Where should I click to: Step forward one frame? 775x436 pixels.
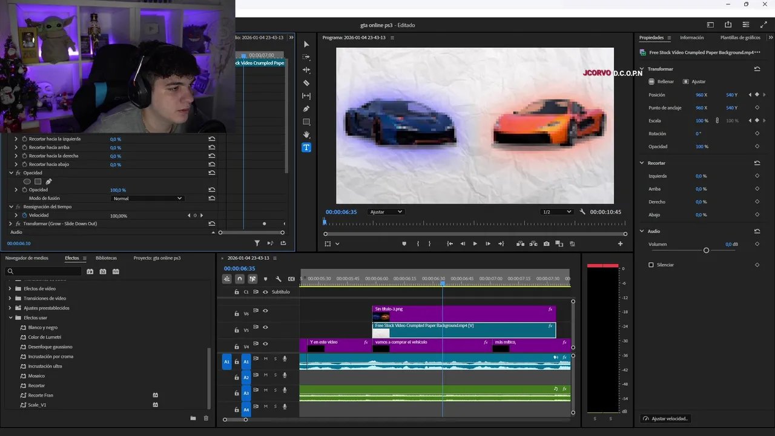tap(488, 243)
